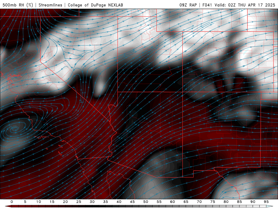The image size is (278, 208).
Task: Click the "10" label on the color scale
Action: (x=39, y=202)
